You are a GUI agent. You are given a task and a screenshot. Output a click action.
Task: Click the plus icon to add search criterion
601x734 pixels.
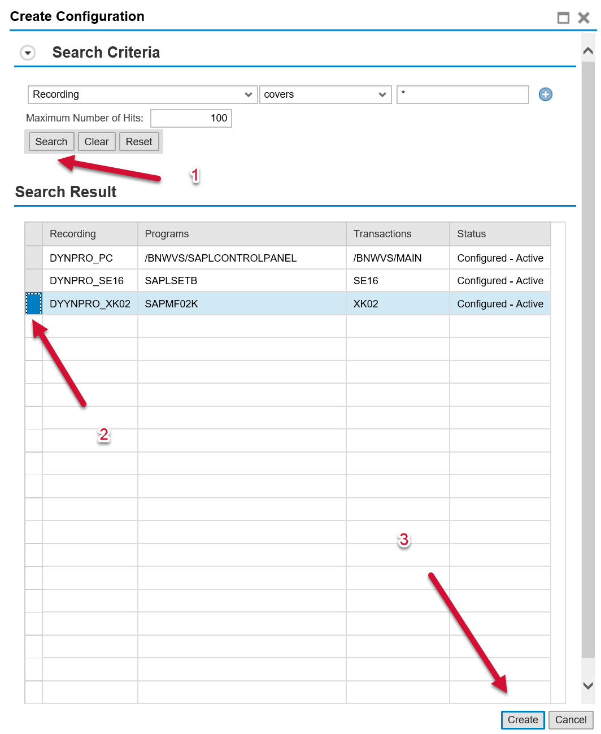[x=545, y=94]
